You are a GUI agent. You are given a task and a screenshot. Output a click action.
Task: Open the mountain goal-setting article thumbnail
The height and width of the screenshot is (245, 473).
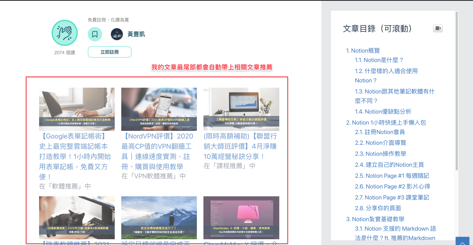159,218
